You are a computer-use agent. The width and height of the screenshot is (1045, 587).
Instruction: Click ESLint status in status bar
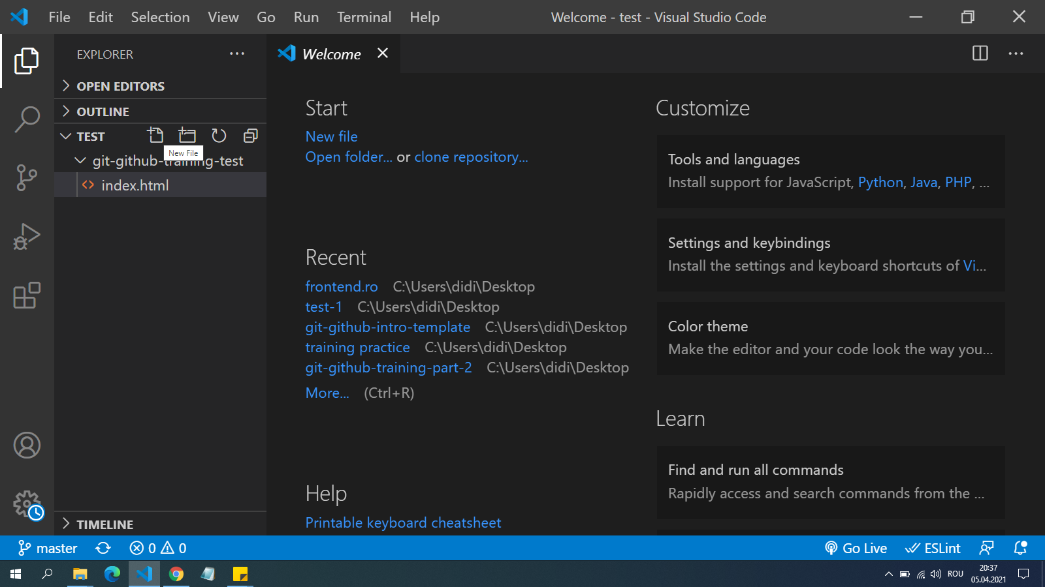(933, 549)
